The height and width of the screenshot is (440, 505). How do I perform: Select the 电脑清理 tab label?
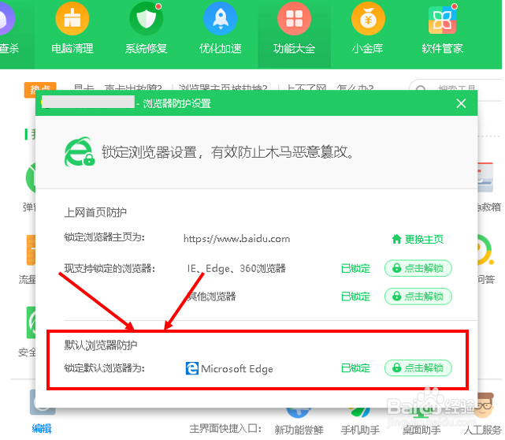tap(72, 49)
